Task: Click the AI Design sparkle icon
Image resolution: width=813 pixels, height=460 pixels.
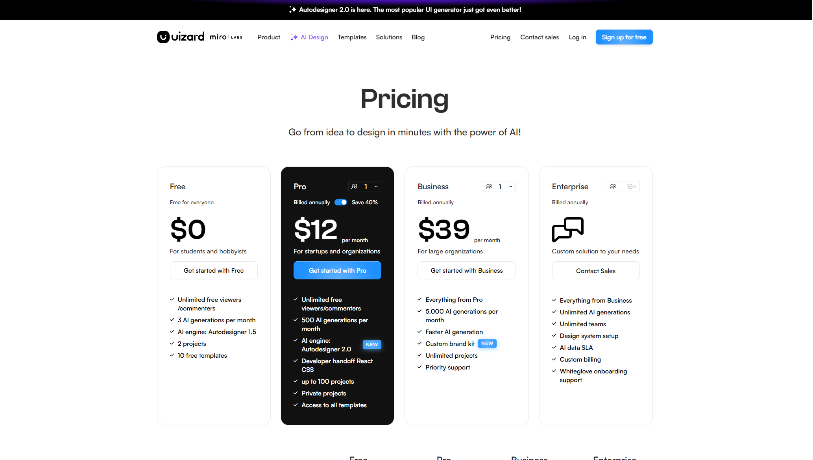Action: point(294,37)
